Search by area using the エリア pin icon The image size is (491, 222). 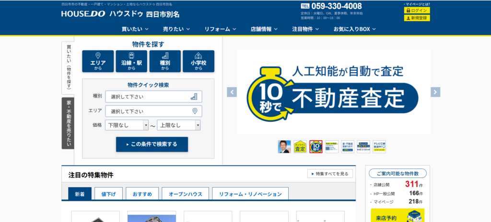(98, 55)
